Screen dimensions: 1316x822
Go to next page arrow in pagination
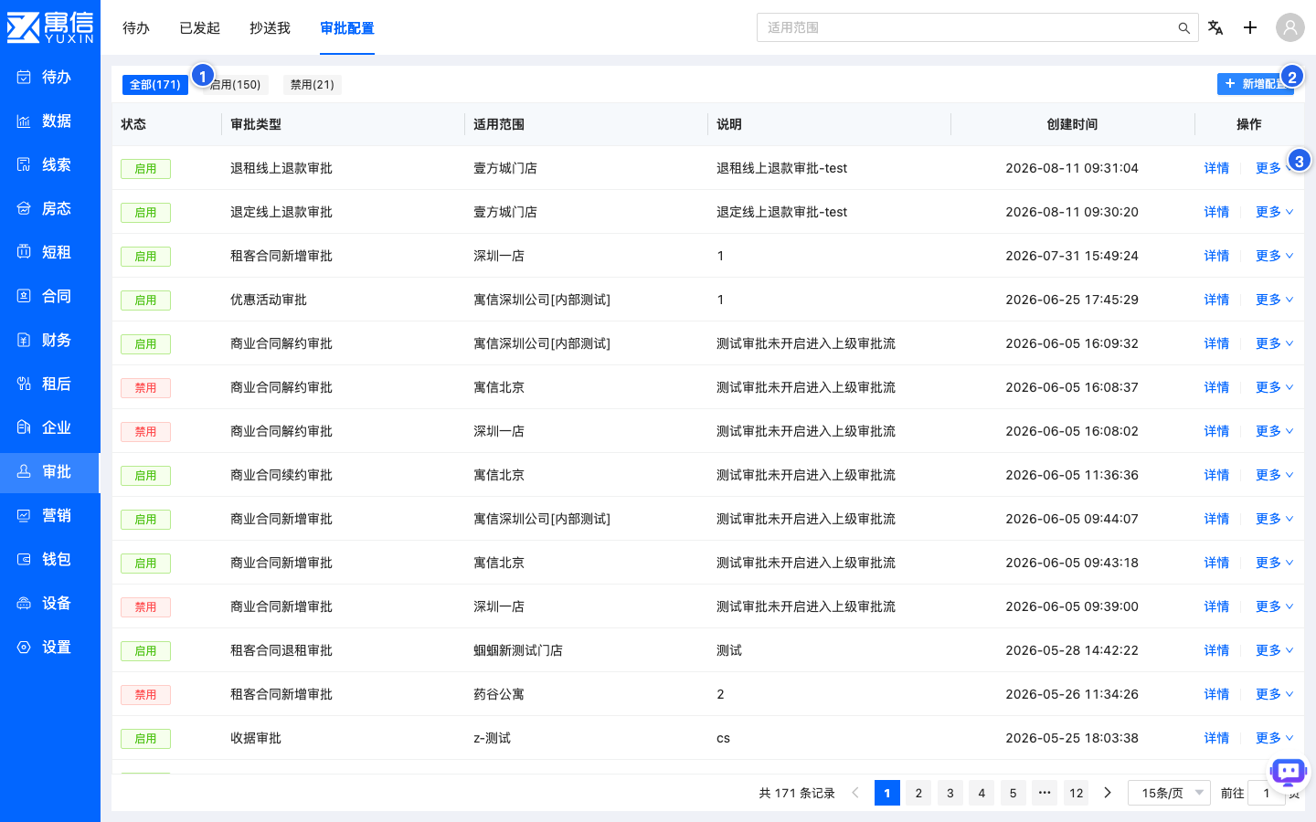[x=1108, y=793]
